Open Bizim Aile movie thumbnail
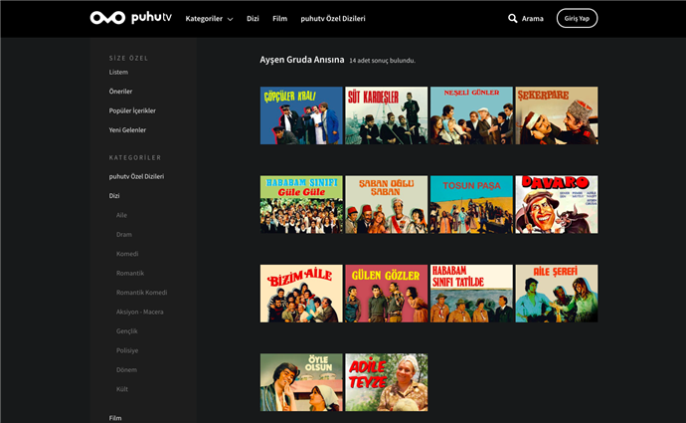 (x=301, y=294)
